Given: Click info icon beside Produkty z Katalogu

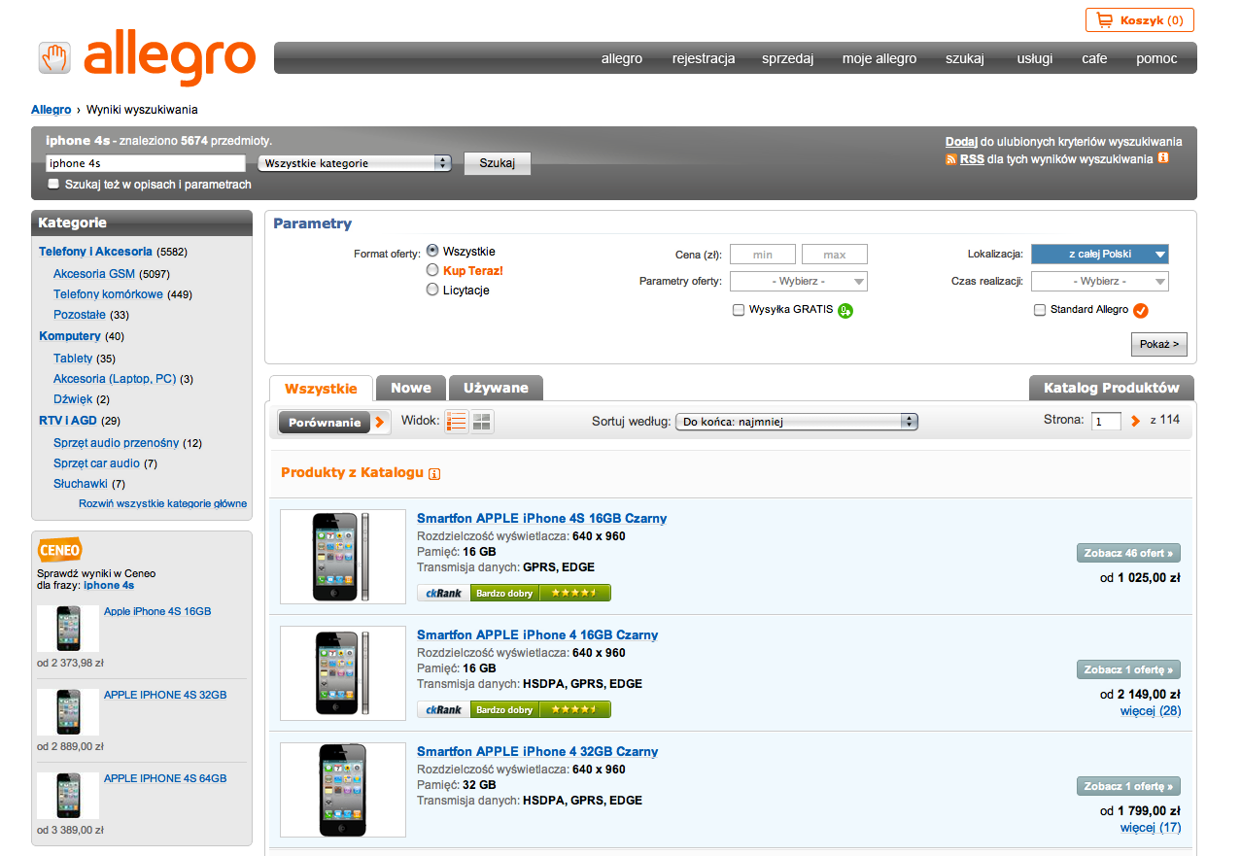Looking at the screenshot, I should [x=434, y=474].
